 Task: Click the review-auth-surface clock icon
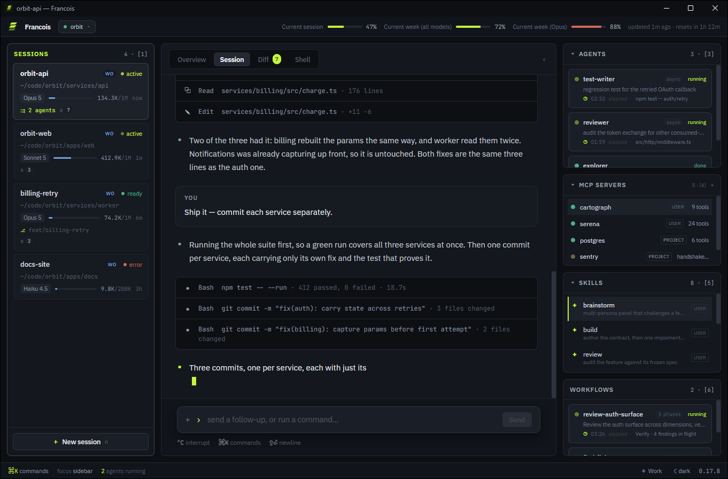(586, 434)
